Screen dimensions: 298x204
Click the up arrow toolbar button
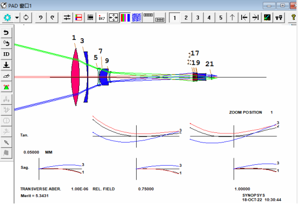click(x=232, y=18)
